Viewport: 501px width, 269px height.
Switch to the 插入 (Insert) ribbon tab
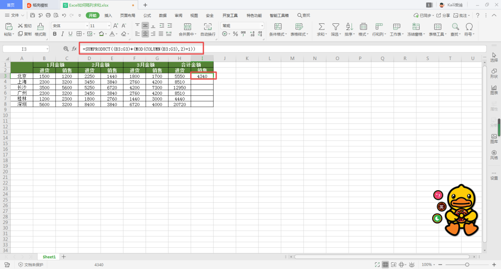pyautogui.click(x=108, y=15)
